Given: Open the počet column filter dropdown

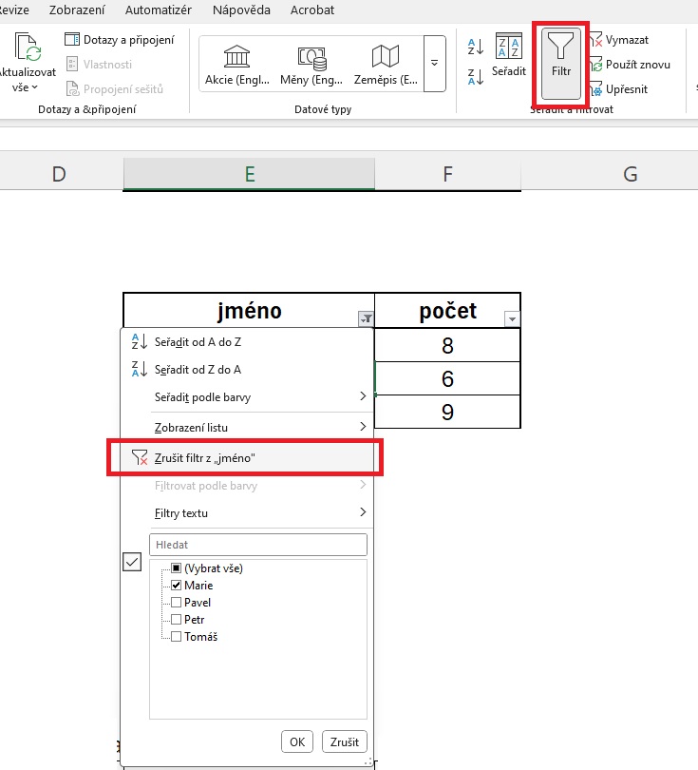Looking at the screenshot, I should tap(512, 319).
